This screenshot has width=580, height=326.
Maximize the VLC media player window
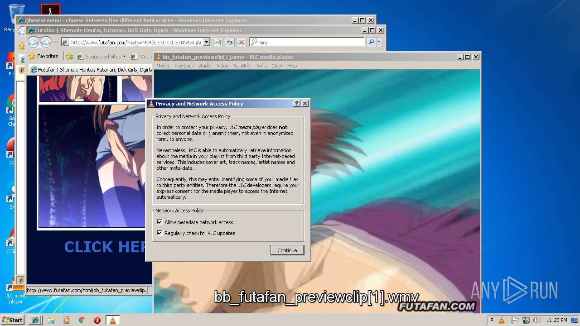click(x=468, y=57)
